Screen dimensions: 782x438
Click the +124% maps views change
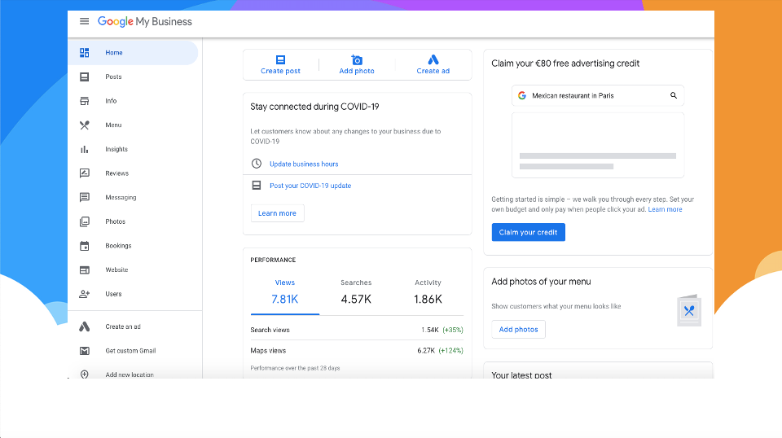[450, 351]
